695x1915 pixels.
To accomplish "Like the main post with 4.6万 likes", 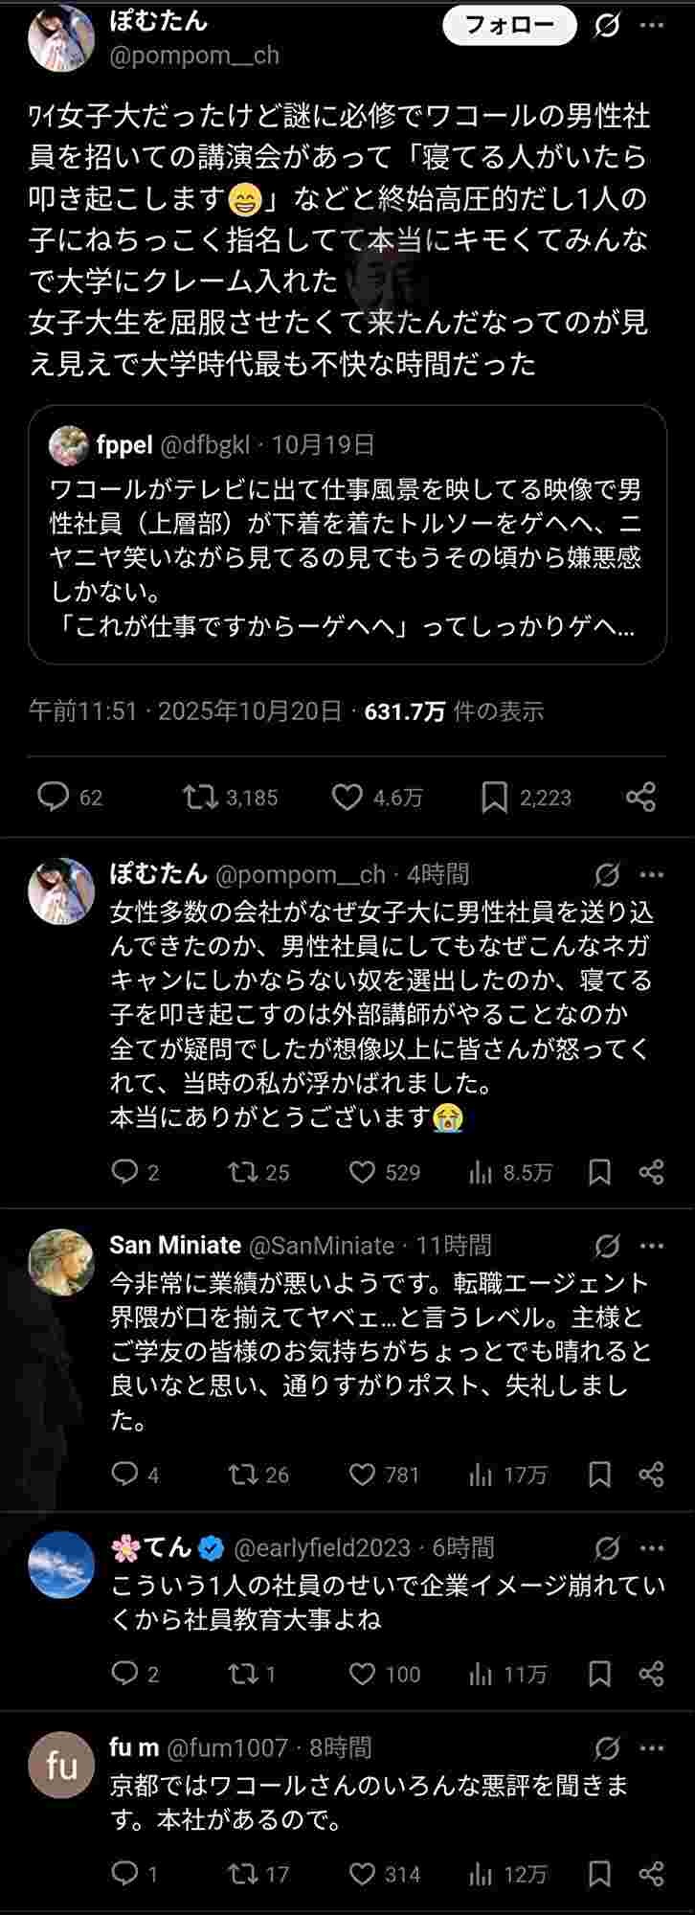I will coord(347,797).
